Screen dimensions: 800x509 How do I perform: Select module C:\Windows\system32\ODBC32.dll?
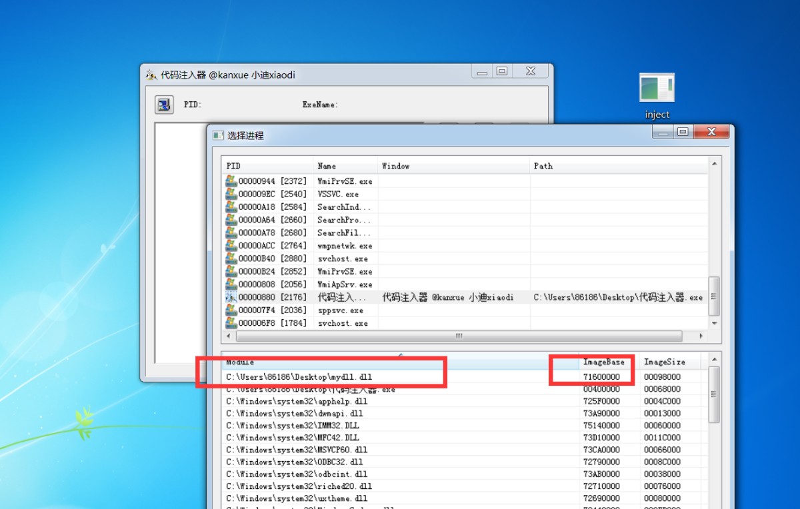(295, 462)
